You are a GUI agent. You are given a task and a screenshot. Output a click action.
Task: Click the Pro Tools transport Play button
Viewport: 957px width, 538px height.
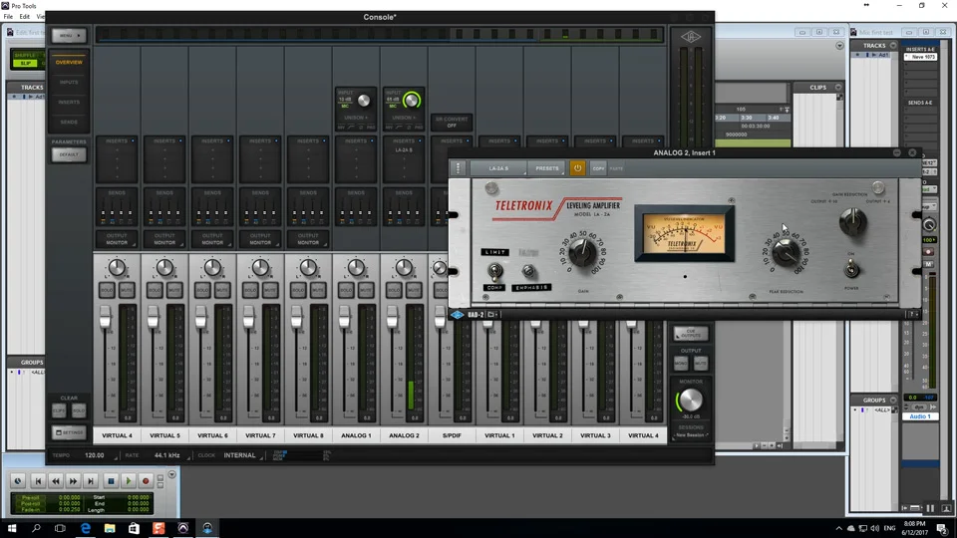click(x=129, y=481)
